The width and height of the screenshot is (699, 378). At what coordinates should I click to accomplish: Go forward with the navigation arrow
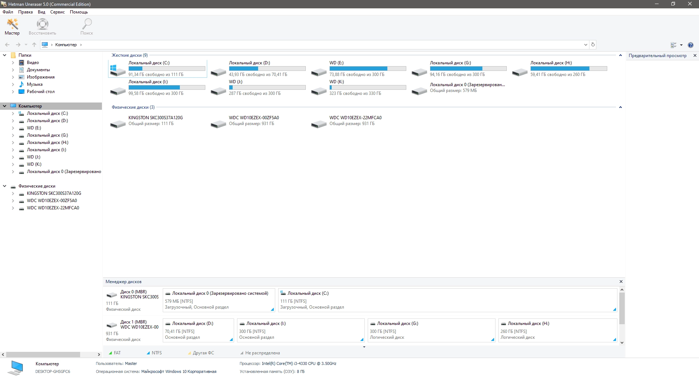18,45
